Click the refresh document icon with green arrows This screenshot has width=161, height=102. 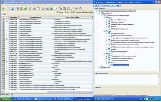point(56,9)
